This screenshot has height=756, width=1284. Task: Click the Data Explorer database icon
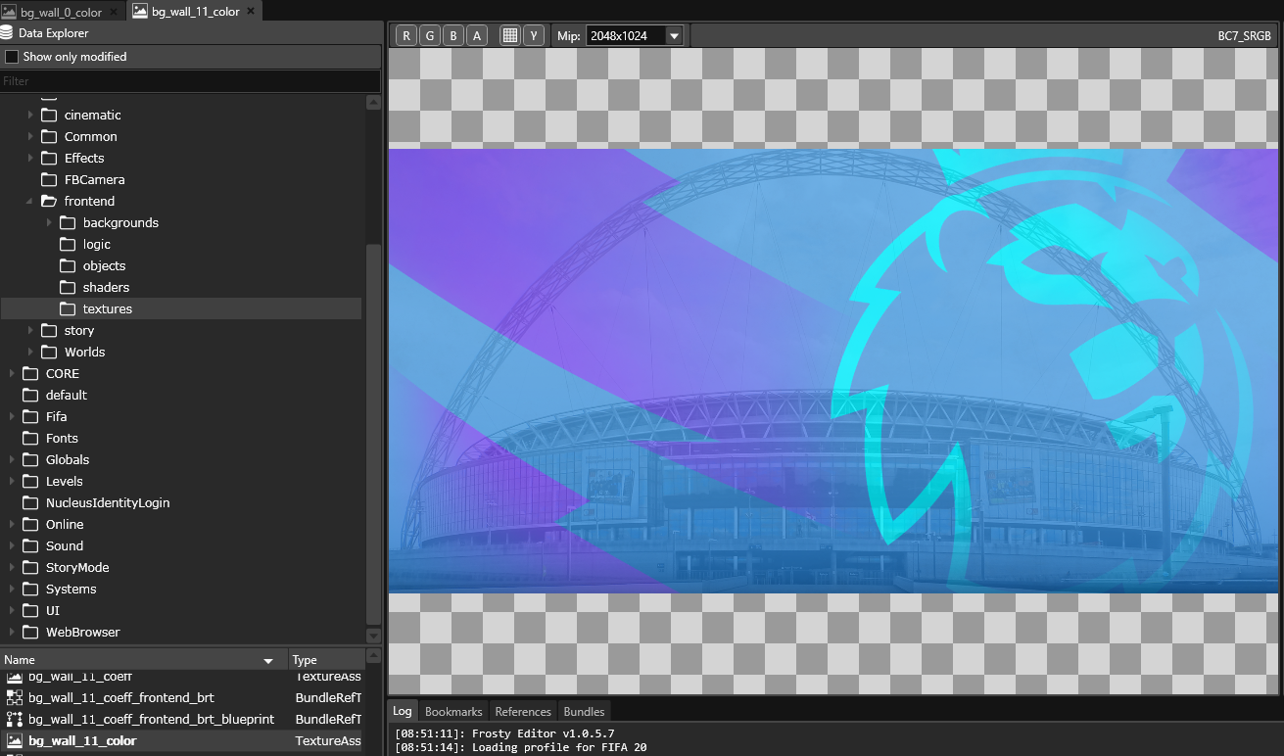point(7,32)
